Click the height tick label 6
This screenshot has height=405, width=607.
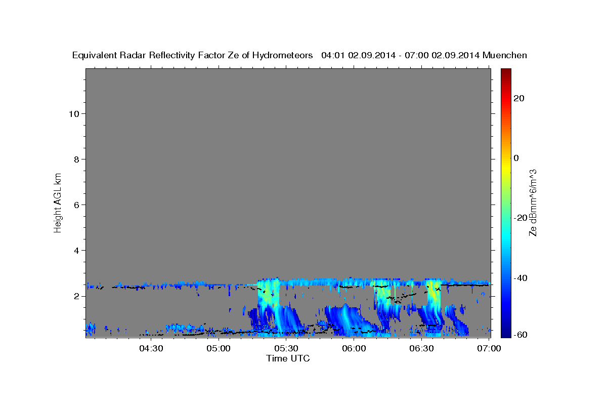point(75,205)
